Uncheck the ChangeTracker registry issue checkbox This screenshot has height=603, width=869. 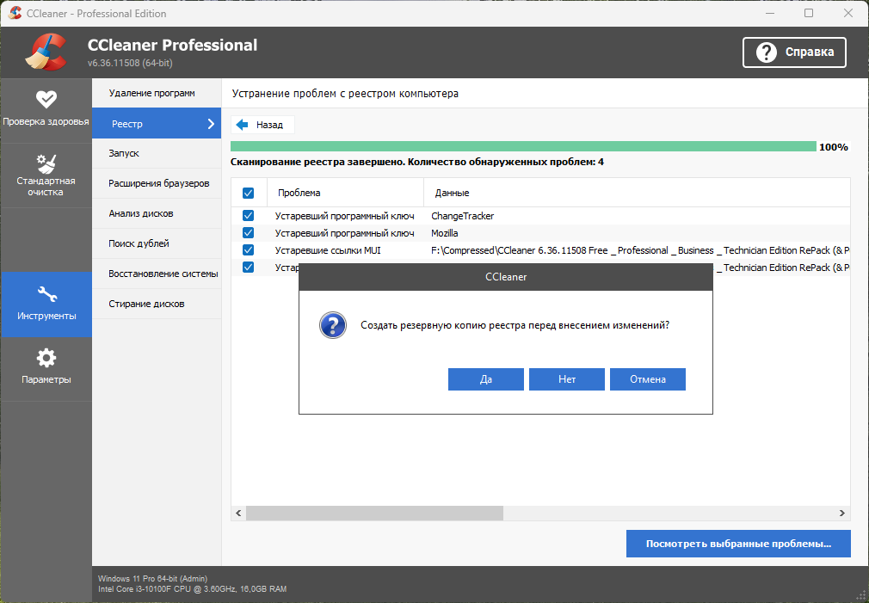coord(249,216)
